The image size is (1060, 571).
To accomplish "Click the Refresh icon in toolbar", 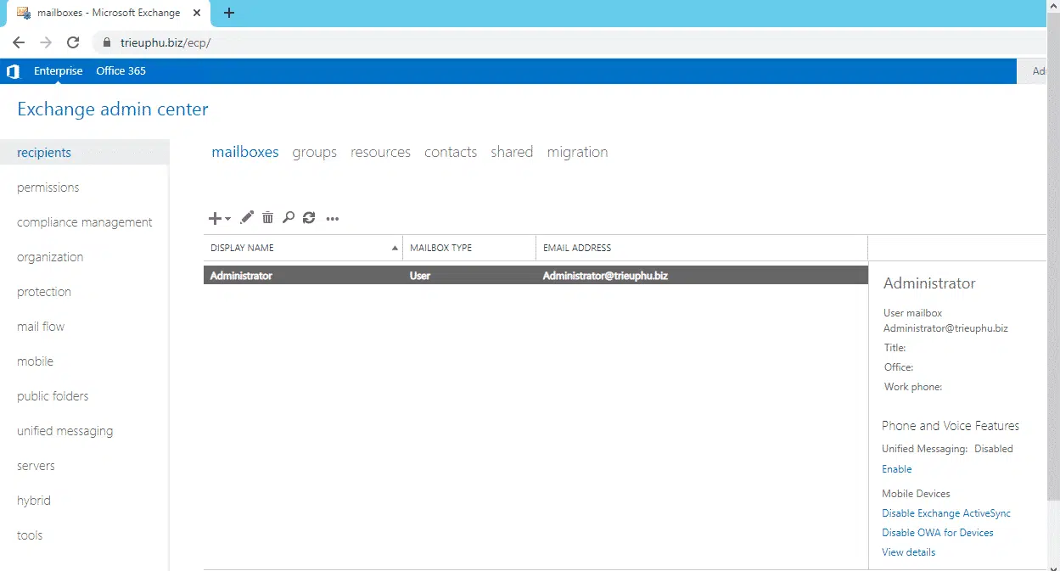I will click(309, 218).
